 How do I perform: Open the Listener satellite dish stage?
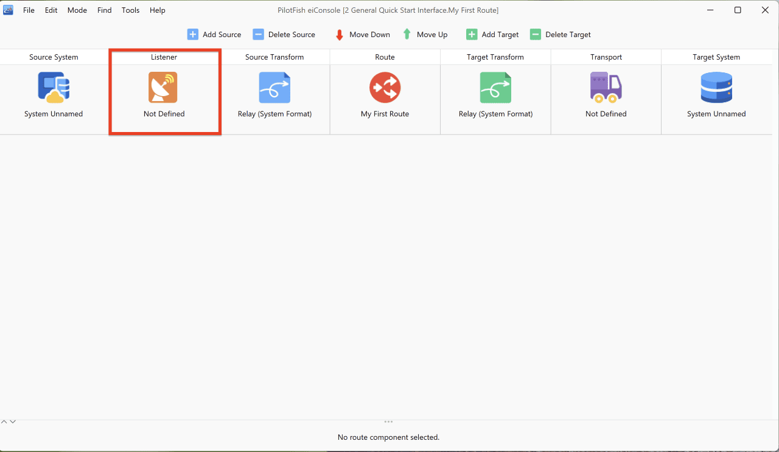pyautogui.click(x=163, y=88)
